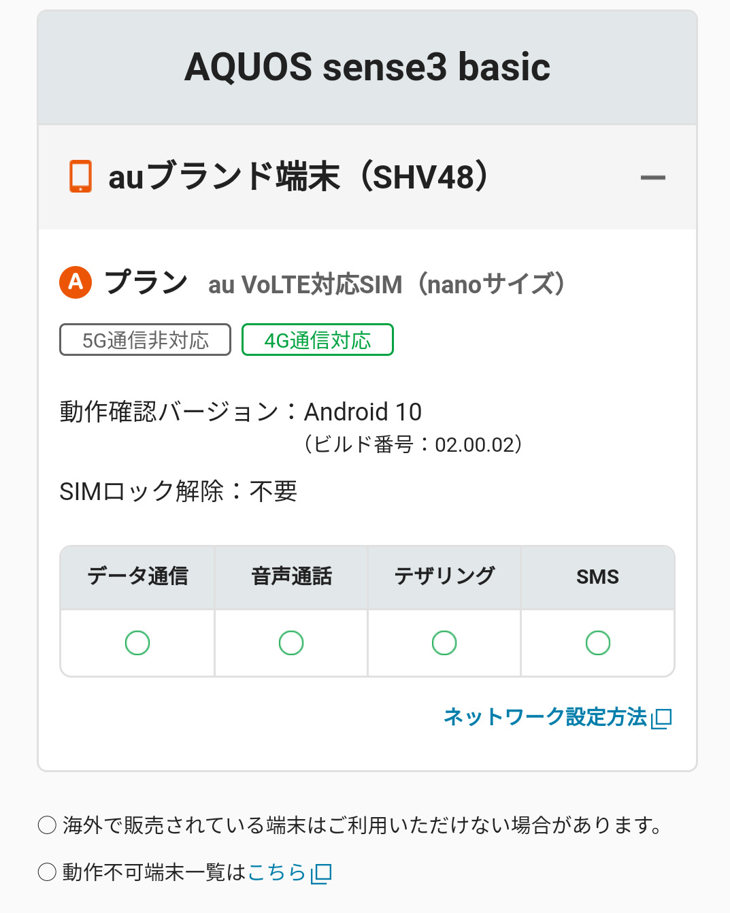Click external-link icon next to こちら
The width and height of the screenshot is (730, 913).
click(321, 874)
